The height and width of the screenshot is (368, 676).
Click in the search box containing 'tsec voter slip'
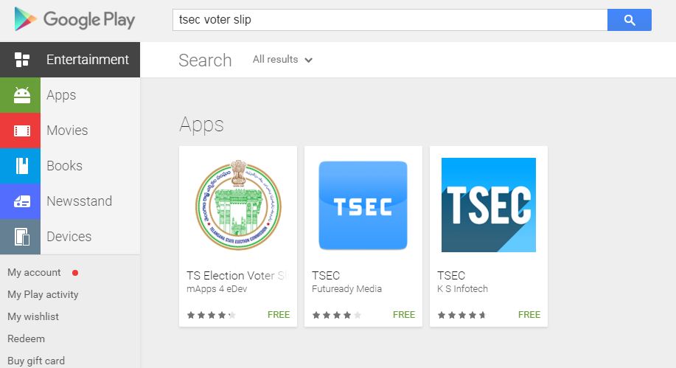389,20
